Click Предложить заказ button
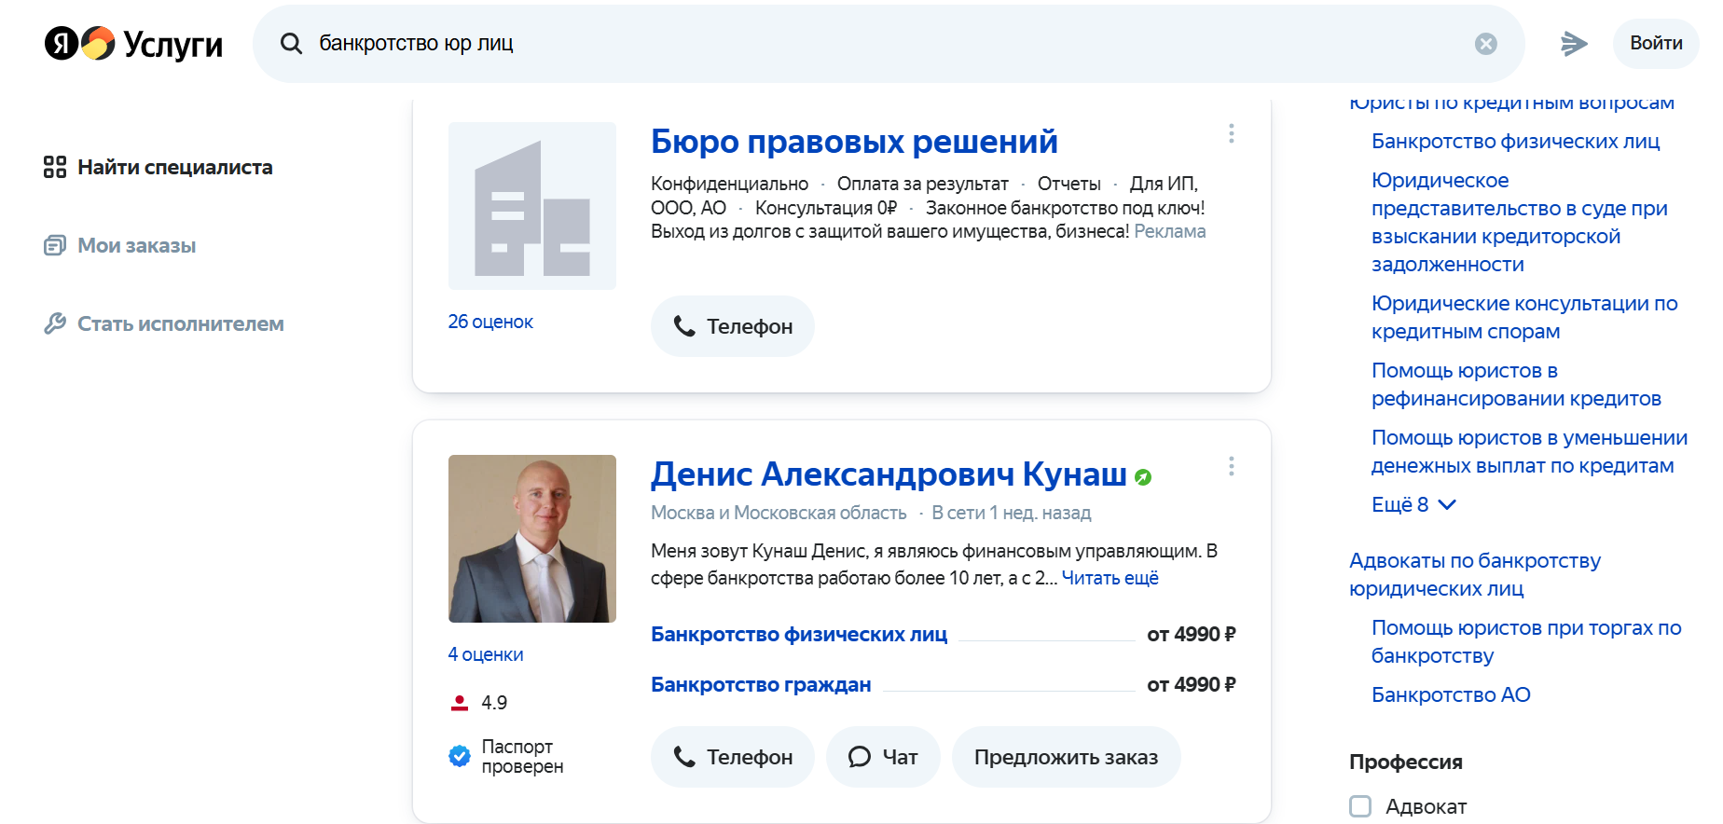This screenshot has height=824, width=1723. [1066, 757]
